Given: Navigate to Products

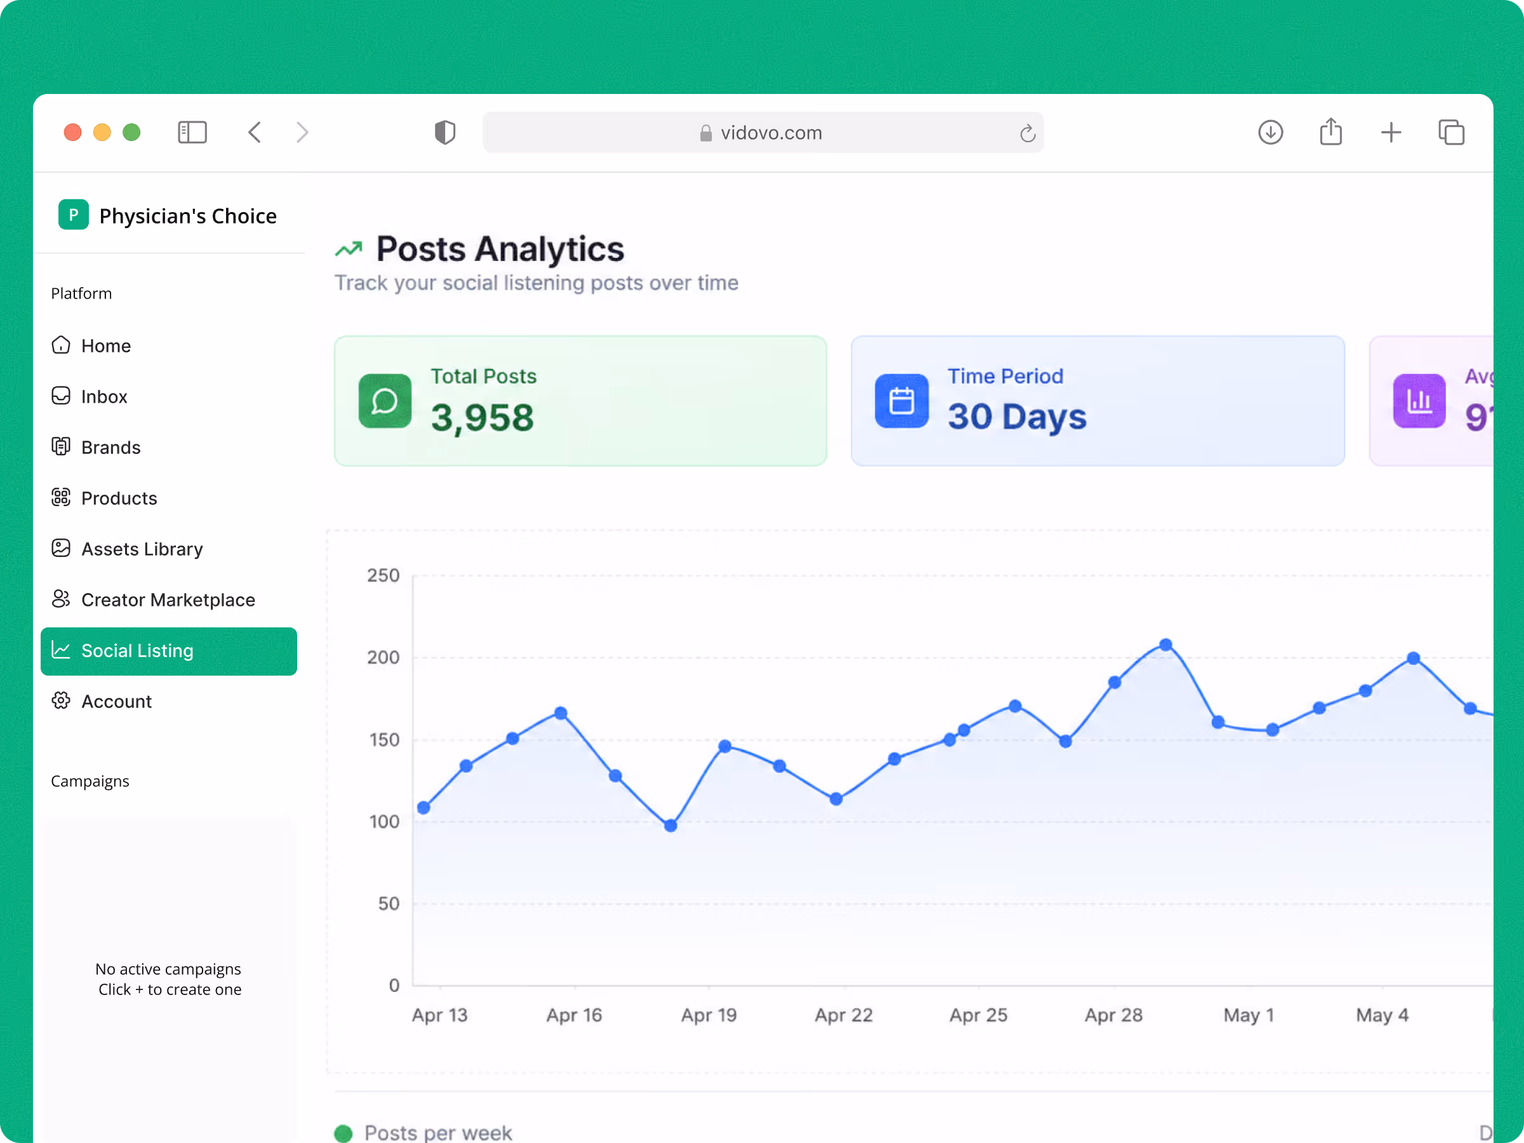Looking at the screenshot, I should pyautogui.click(x=169, y=498).
